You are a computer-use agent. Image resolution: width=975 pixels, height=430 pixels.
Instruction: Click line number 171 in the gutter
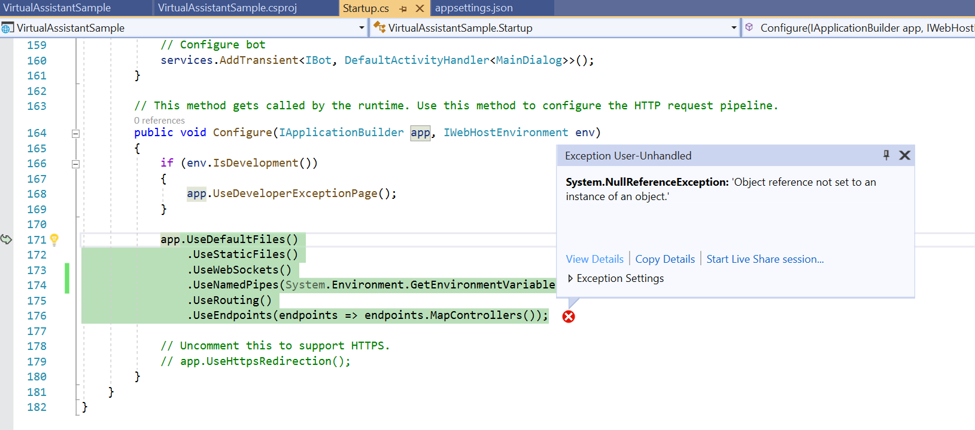[37, 239]
